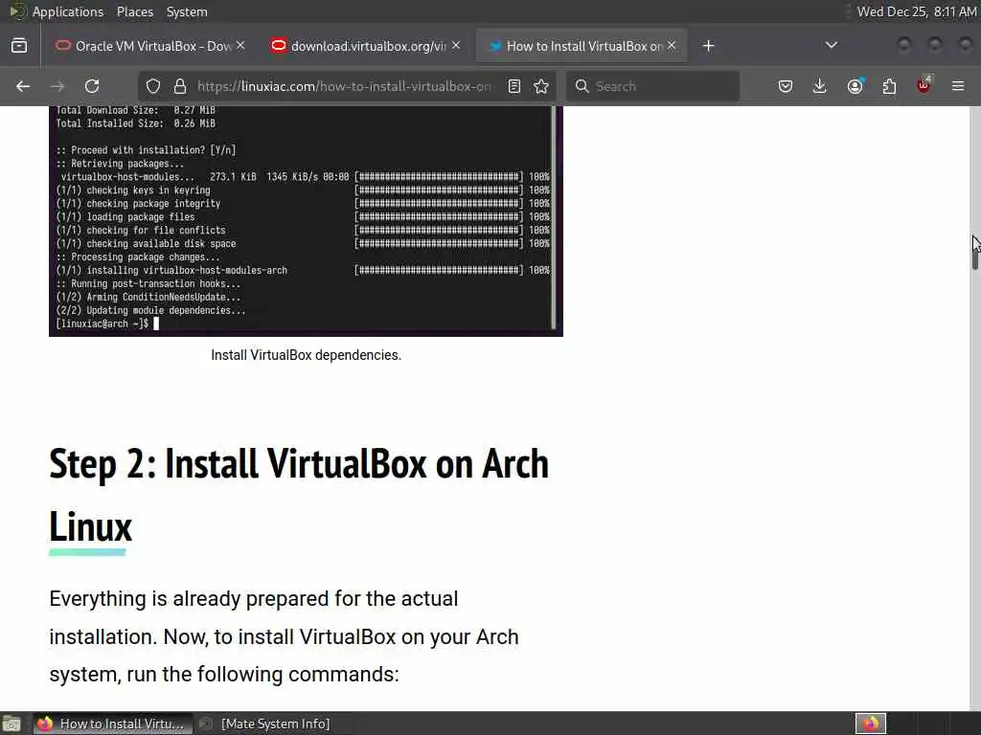This screenshot has height=735, width=981.
Task: Open a new browser tab
Action: coord(708,46)
